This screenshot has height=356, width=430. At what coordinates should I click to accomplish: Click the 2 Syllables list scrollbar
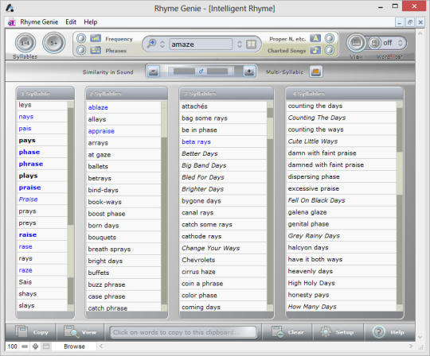point(164,206)
